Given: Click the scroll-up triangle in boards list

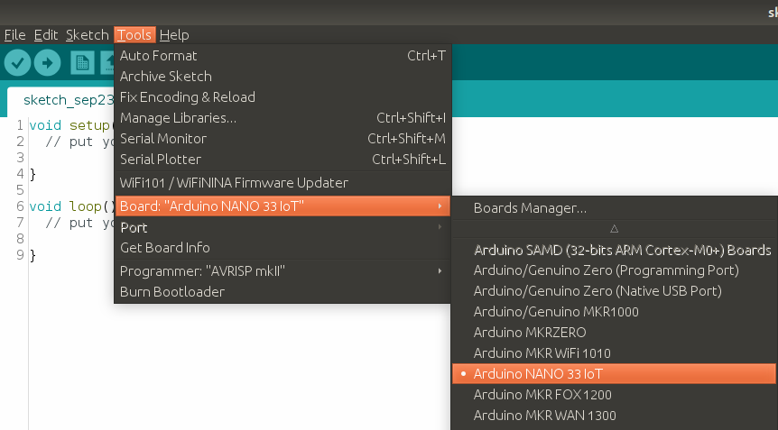Looking at the screenshot, I should click(615, 228).
